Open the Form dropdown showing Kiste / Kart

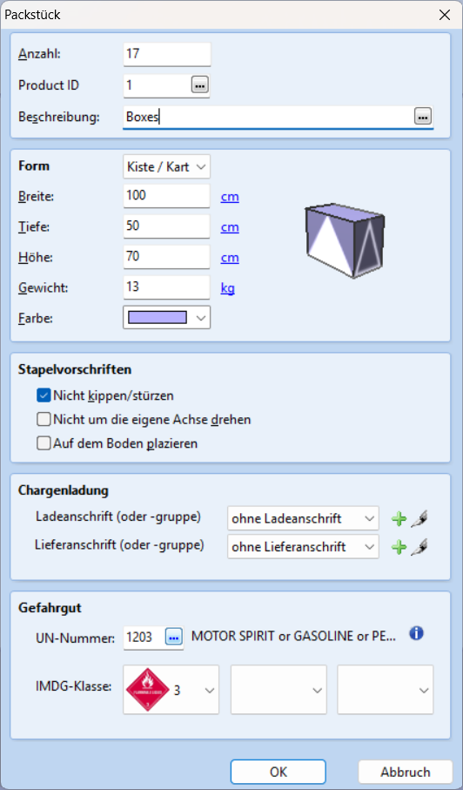[166, 166]
